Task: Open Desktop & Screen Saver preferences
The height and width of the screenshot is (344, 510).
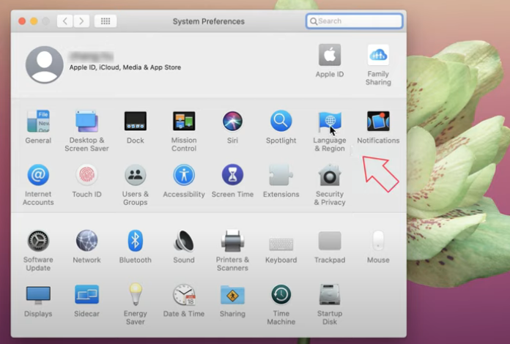Action: click(x=86, y=121)
